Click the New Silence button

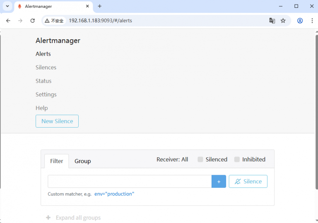tap(57, 121)
